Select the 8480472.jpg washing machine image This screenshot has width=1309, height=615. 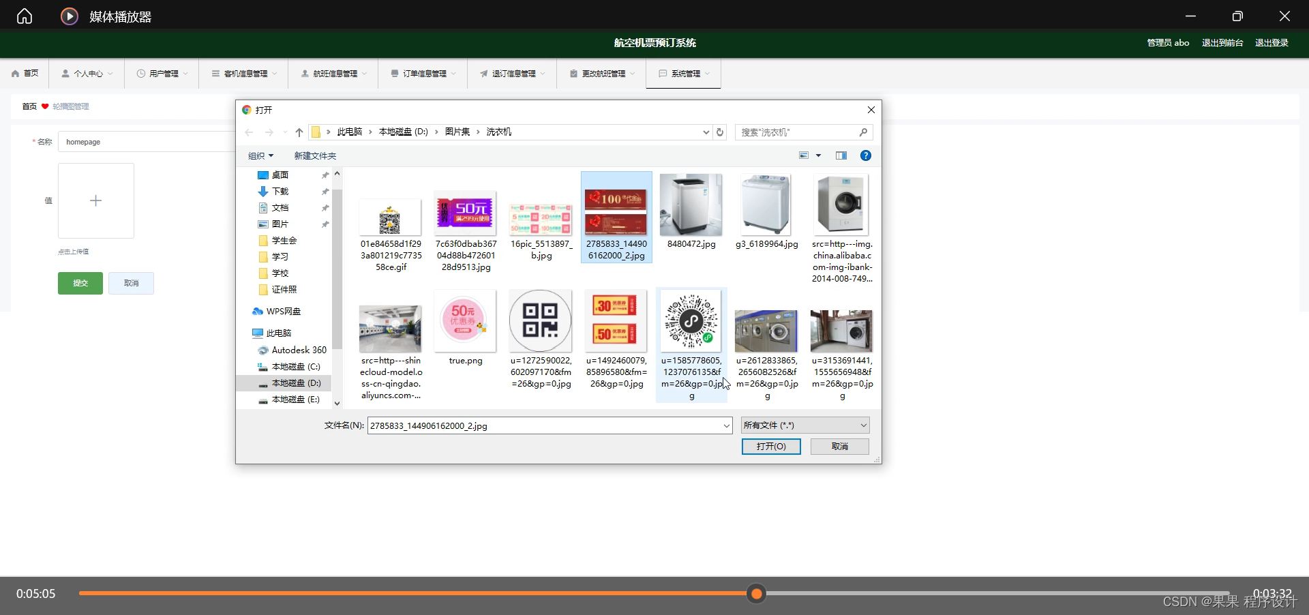coord(691,205)
